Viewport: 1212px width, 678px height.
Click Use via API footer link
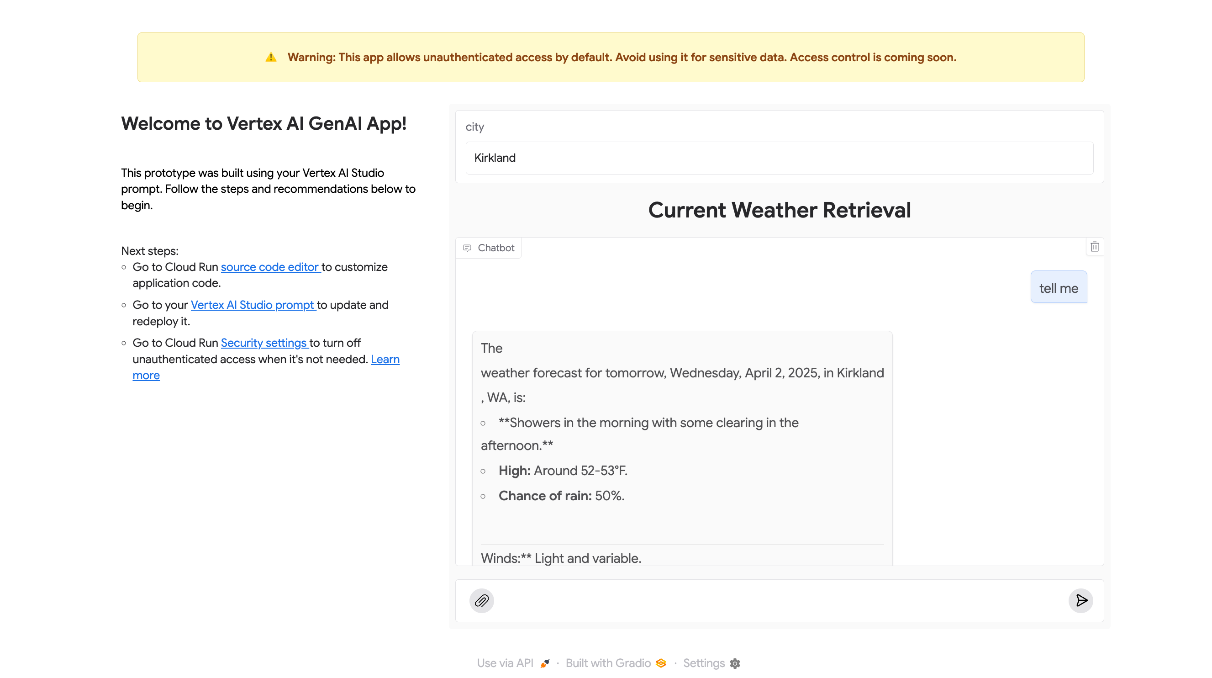505,663
